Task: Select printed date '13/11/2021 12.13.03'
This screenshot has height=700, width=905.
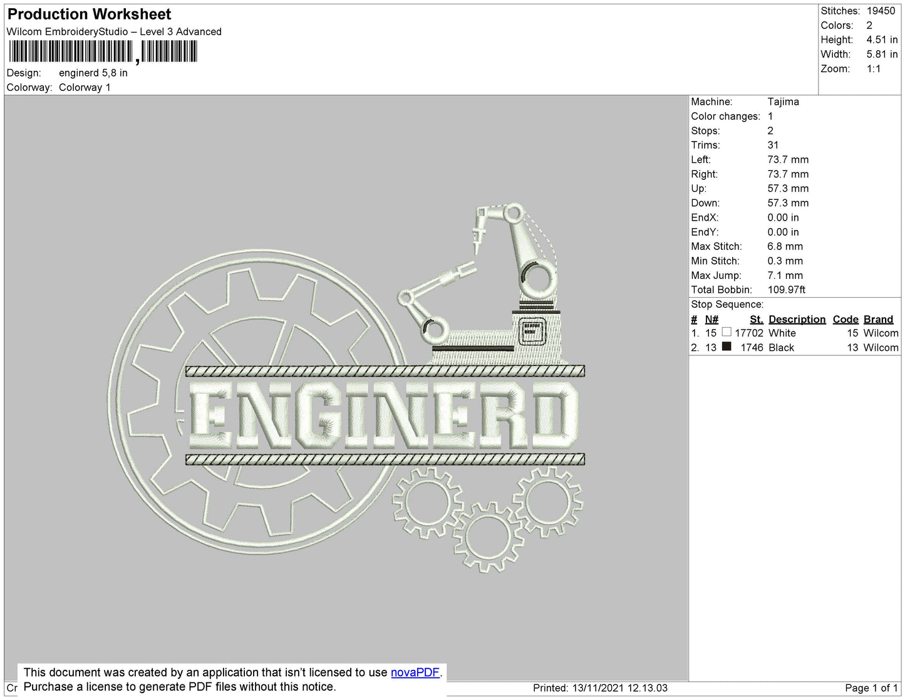Action: tap(620, 687)
